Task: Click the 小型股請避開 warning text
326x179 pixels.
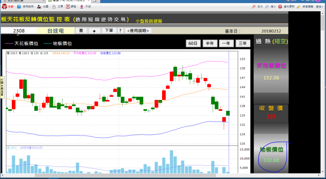Action: (x=149, y=21)
